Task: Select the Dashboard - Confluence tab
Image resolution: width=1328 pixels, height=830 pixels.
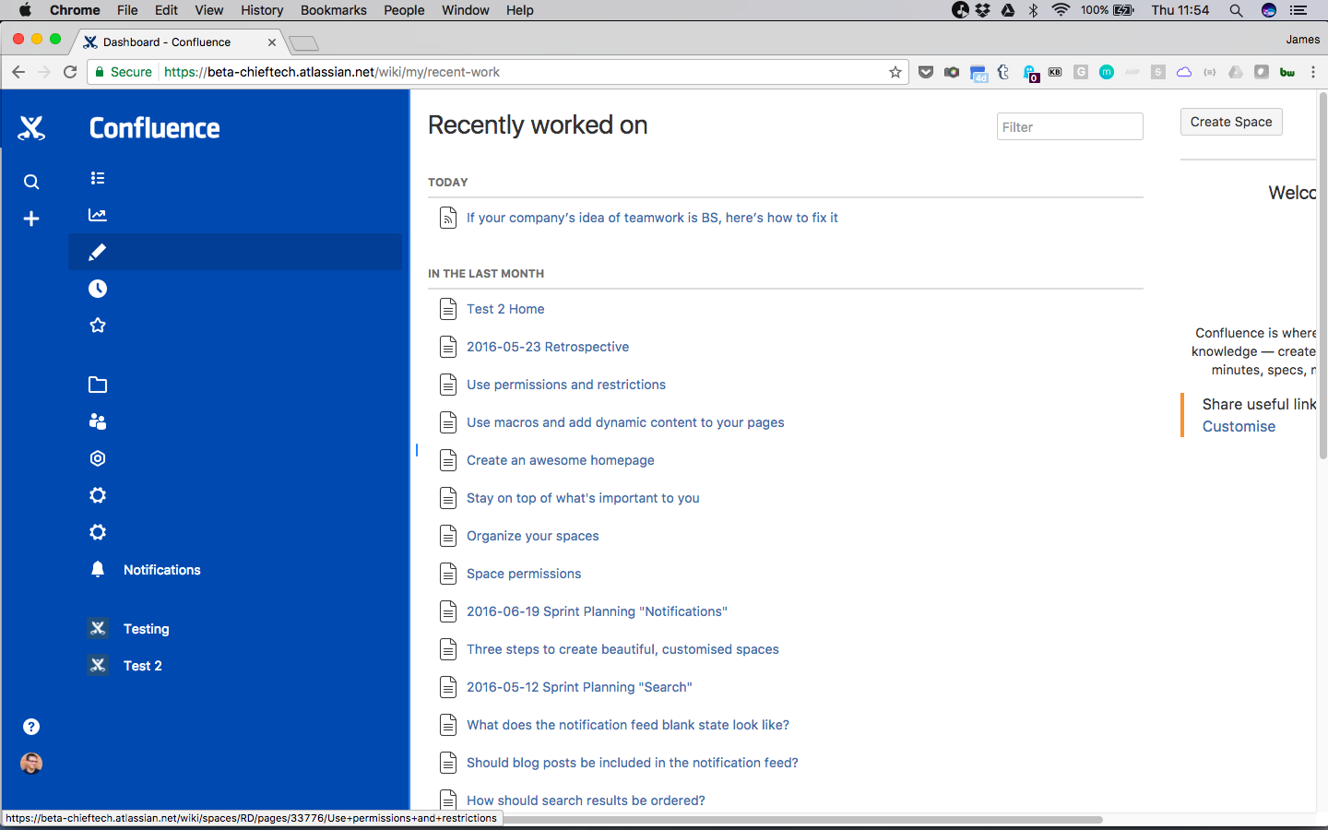Action: (180, 42)
